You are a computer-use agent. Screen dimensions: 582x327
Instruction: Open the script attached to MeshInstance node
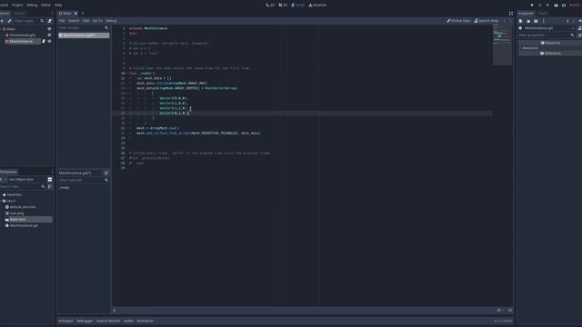[44, 42]
